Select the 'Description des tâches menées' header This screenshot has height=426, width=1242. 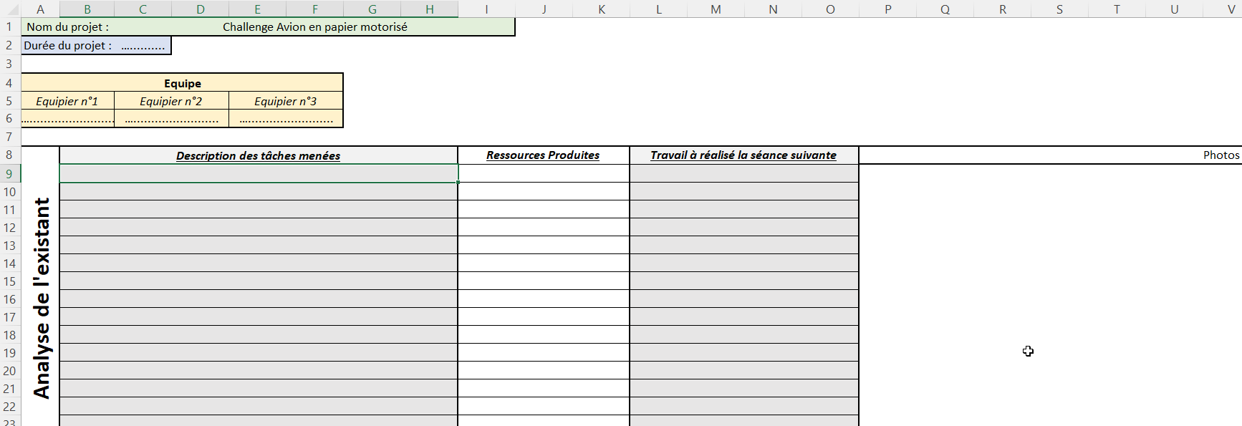258,155
